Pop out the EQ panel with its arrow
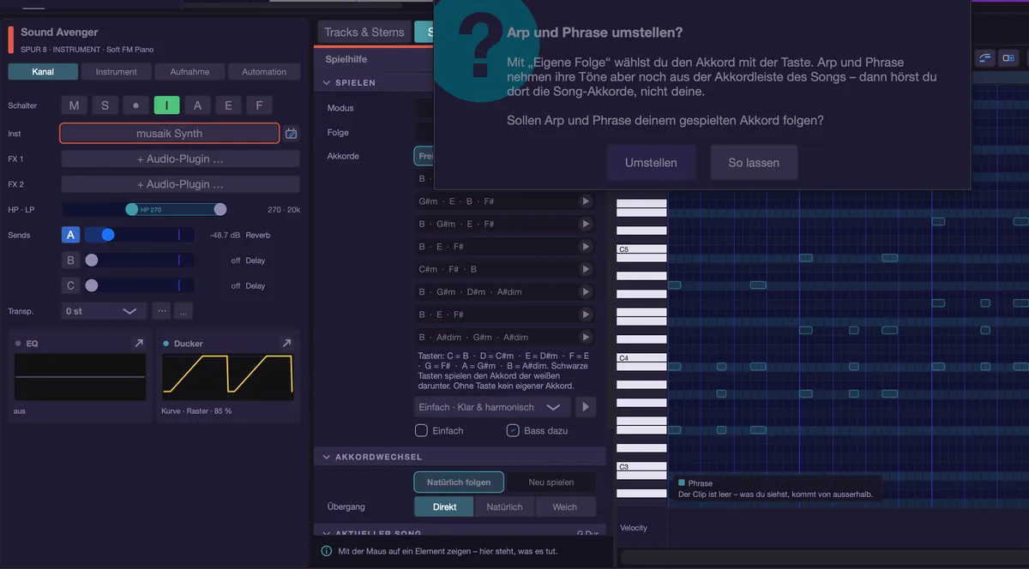Viewport: 1029px width, 569px height. pos(139,344)
